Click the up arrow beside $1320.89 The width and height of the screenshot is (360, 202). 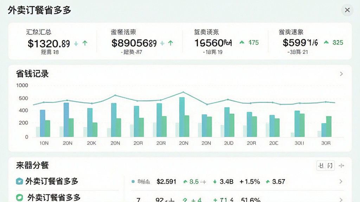[85, 43]
